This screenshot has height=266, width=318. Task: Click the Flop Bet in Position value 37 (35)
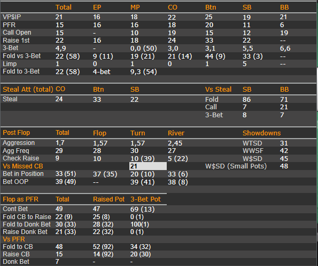(x=105, y=174)
